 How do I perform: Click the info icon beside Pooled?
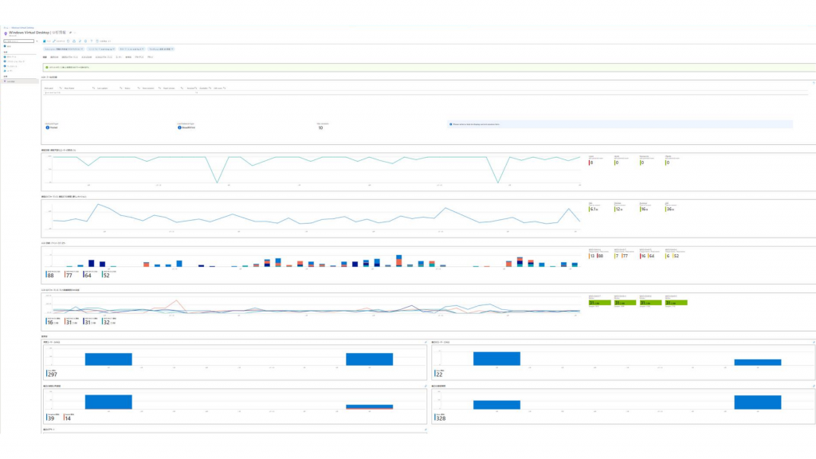click(x=47, y=127)
